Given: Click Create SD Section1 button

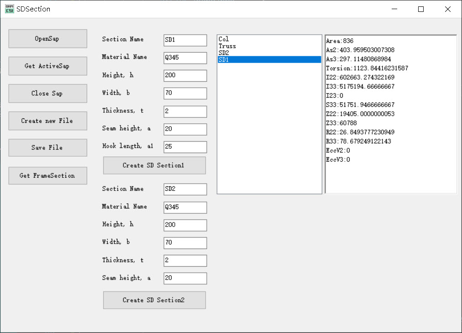Looking at the screenshot, I should pyautogui.click(x=154, y=165).
